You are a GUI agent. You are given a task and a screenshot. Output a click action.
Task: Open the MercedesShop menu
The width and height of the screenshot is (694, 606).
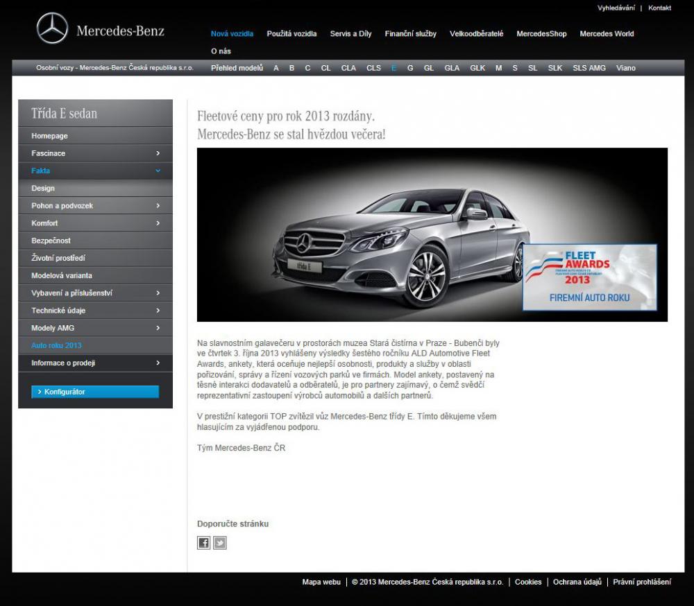click(541, 33)
